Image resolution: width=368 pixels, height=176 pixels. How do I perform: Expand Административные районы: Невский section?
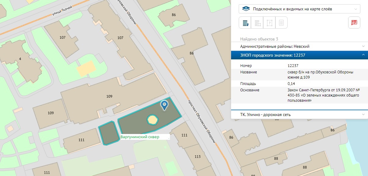(x=299, y=46)
